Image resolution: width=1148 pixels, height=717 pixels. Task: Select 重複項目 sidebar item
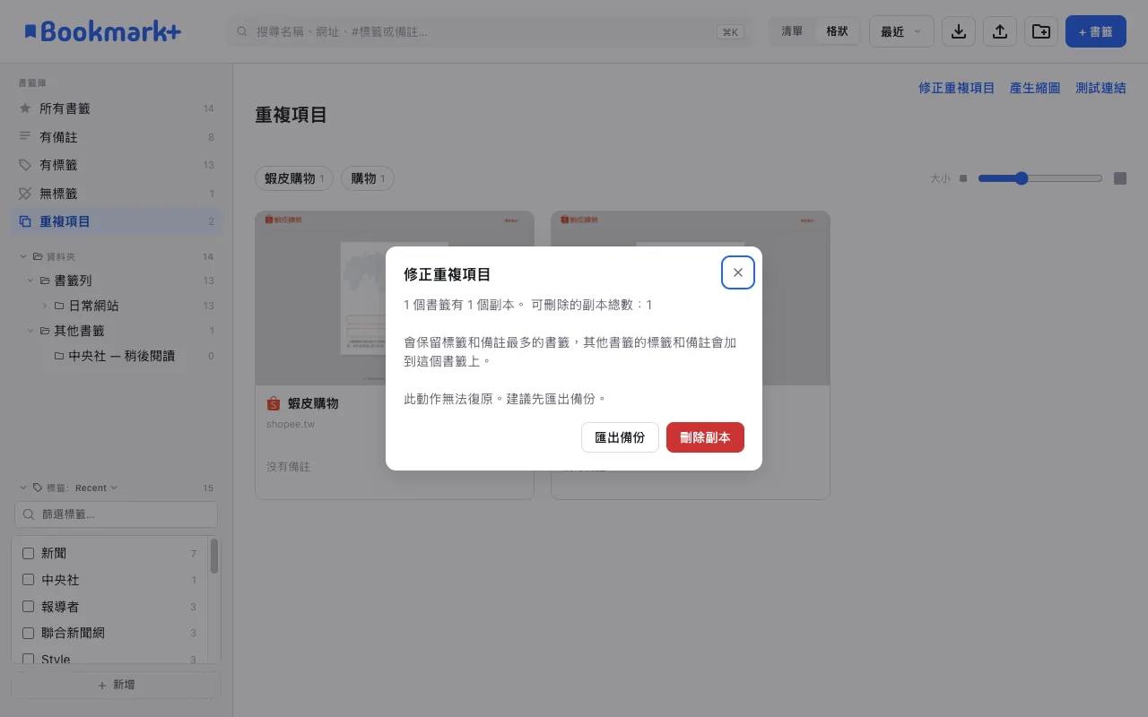tap(117, 221)
